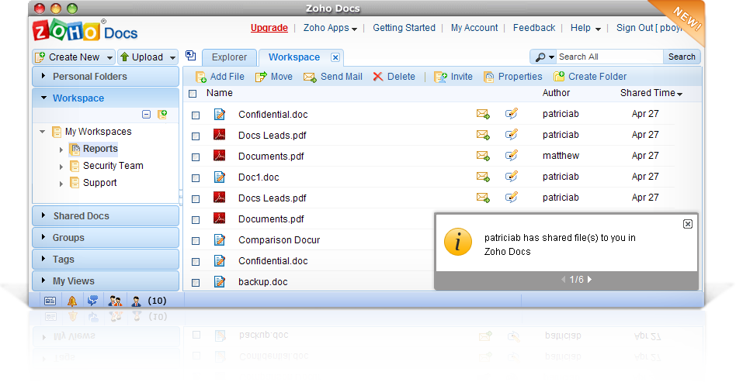Check the Doc1.doc checkbox

(196, 178)
